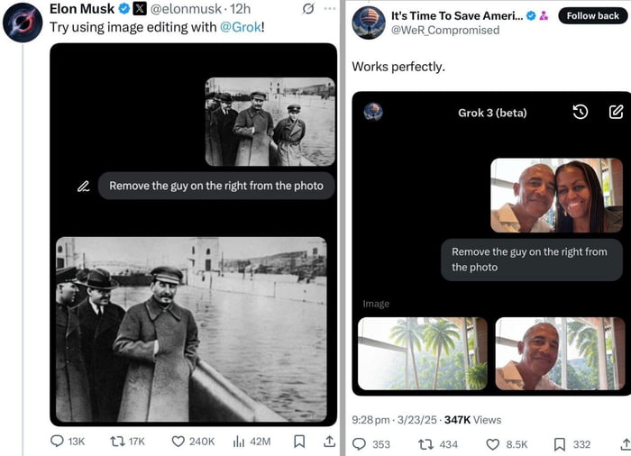Start a new Grok chat with compose icon
The height and width of the screenshot is (456, 631).
[x=616, y=112]
